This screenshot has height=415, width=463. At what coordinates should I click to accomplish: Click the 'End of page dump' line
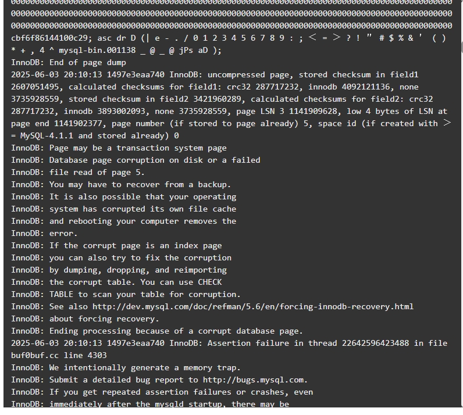click(69, 63)
